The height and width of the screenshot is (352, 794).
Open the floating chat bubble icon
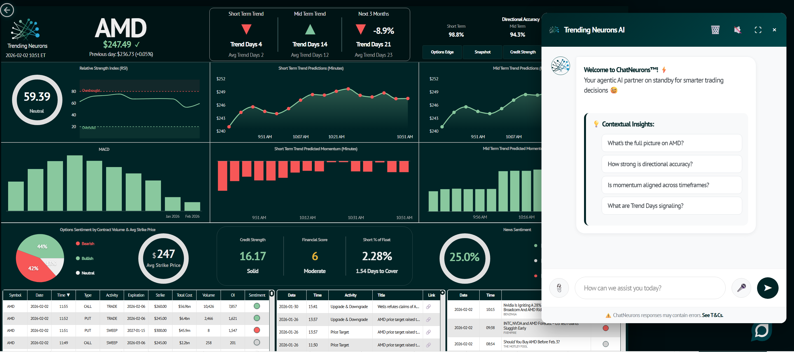(x=761, y=331)
